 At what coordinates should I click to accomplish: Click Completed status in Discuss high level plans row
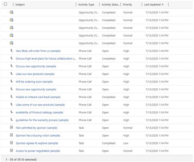pos(109,59)
